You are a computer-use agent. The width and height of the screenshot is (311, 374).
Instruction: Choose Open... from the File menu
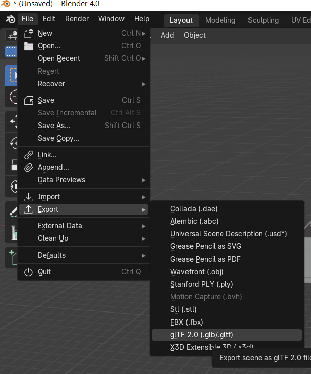[x=84, y=46]
